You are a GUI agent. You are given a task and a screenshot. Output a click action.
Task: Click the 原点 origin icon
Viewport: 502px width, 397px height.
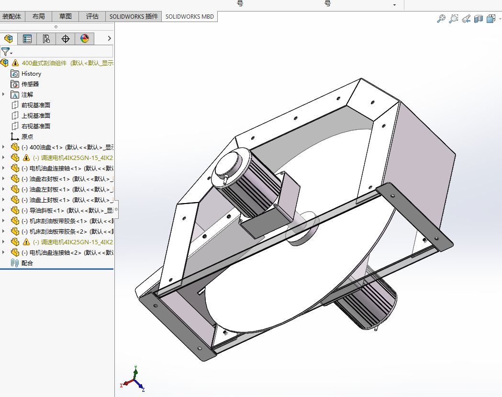click(15, 137)
